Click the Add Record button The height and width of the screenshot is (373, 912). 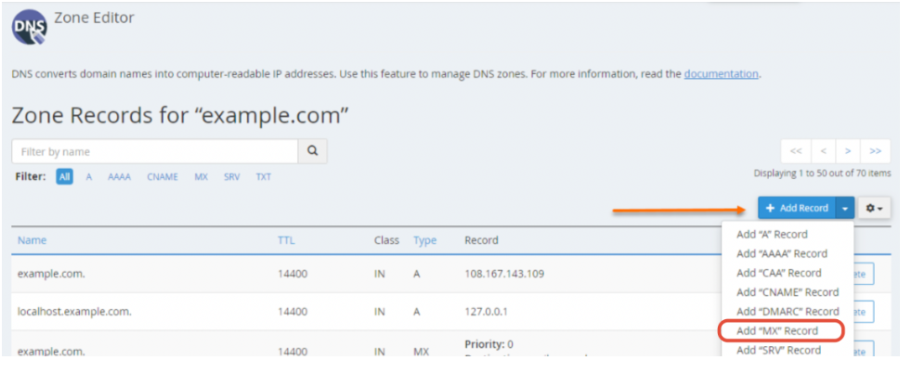pos(796,209)
